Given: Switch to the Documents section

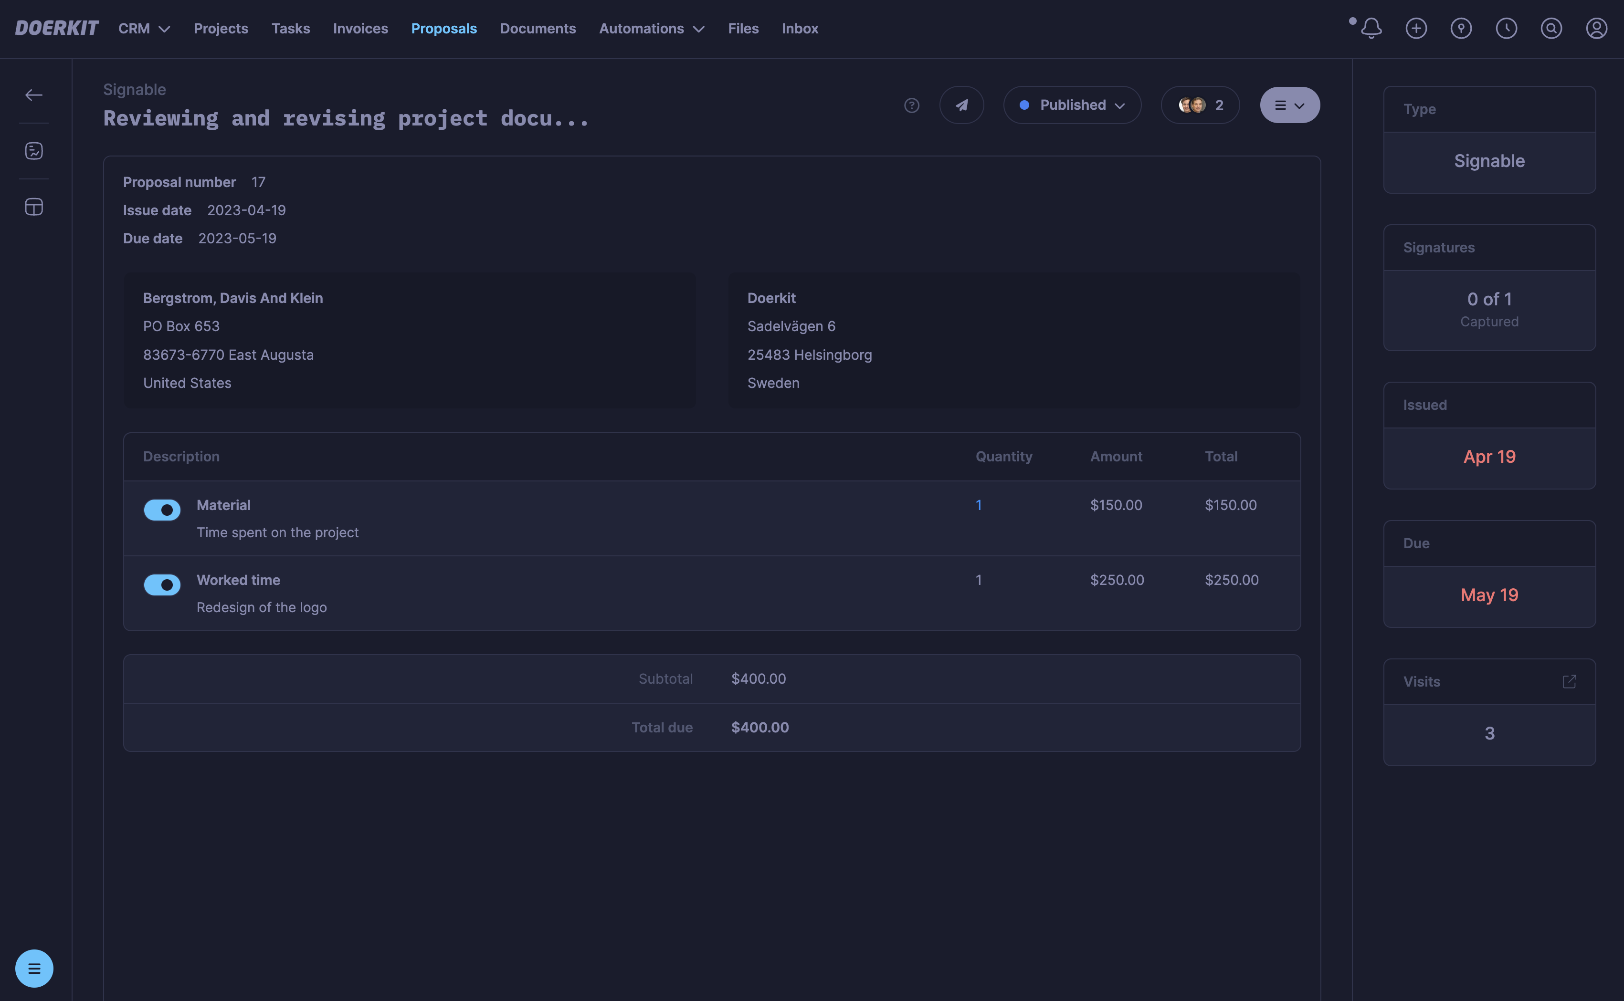Looking at the screenshot, I should click(x=537, y=29).
